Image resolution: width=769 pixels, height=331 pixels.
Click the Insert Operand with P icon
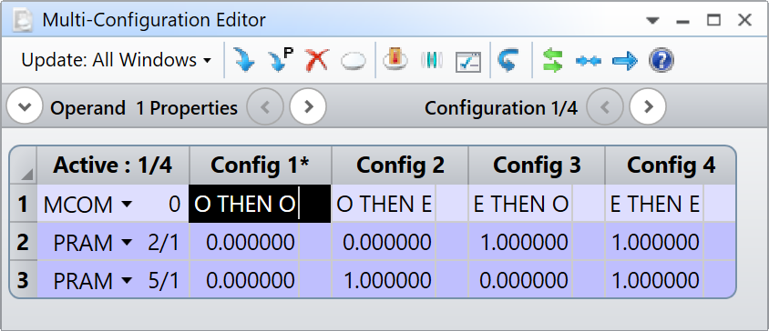tap(281, 60)
